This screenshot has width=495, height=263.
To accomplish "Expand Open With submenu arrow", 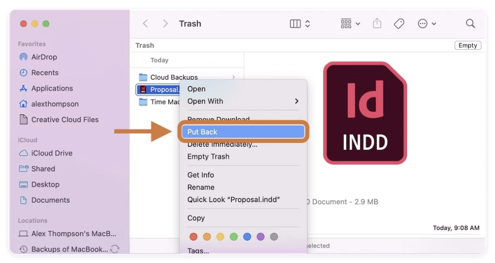I will tap(297, 102).
